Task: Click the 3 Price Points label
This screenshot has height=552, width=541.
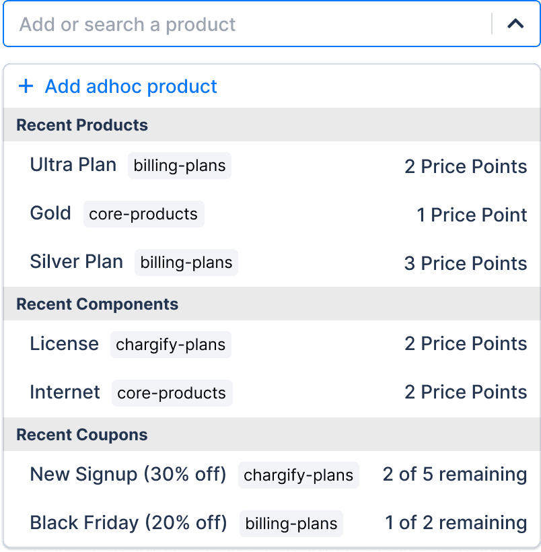Action: coord(465,263)
